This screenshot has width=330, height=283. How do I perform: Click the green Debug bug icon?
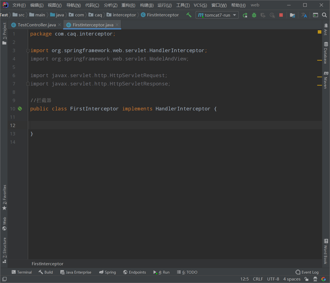[x=254, y=15]
